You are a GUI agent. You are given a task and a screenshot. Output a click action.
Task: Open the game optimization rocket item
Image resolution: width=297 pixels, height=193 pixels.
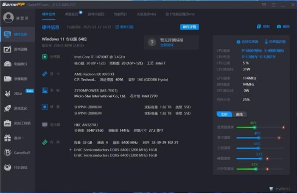click(16, 108)
